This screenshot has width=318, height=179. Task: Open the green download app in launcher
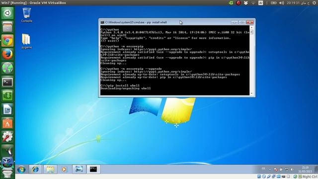[x=7, y=95]
